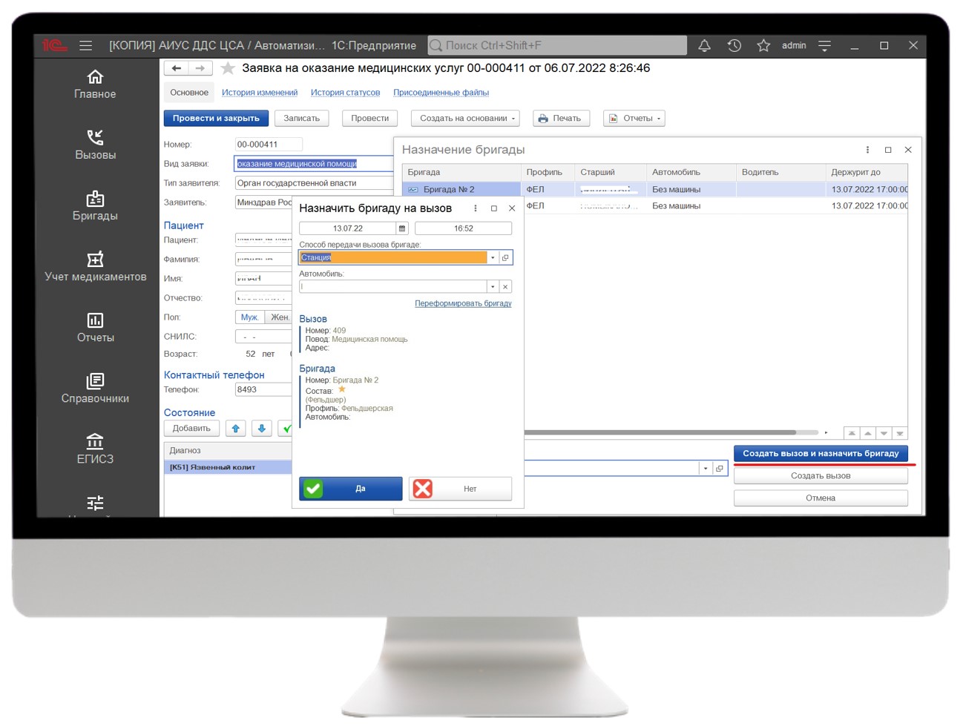
Task: Click Добавить in Состояние section
Action: 191,428
